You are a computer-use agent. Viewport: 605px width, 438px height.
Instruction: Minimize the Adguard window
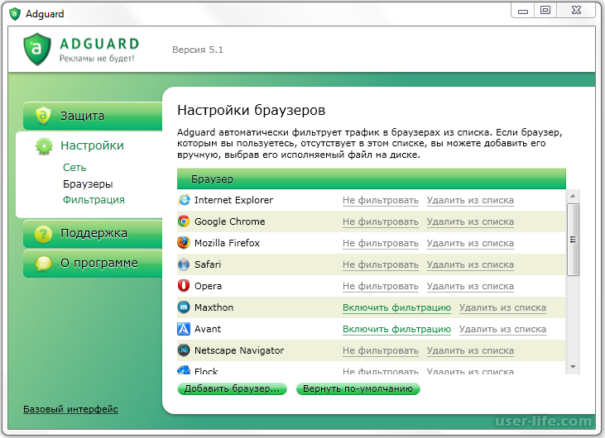pyautogui.click(x=523, y=11)
